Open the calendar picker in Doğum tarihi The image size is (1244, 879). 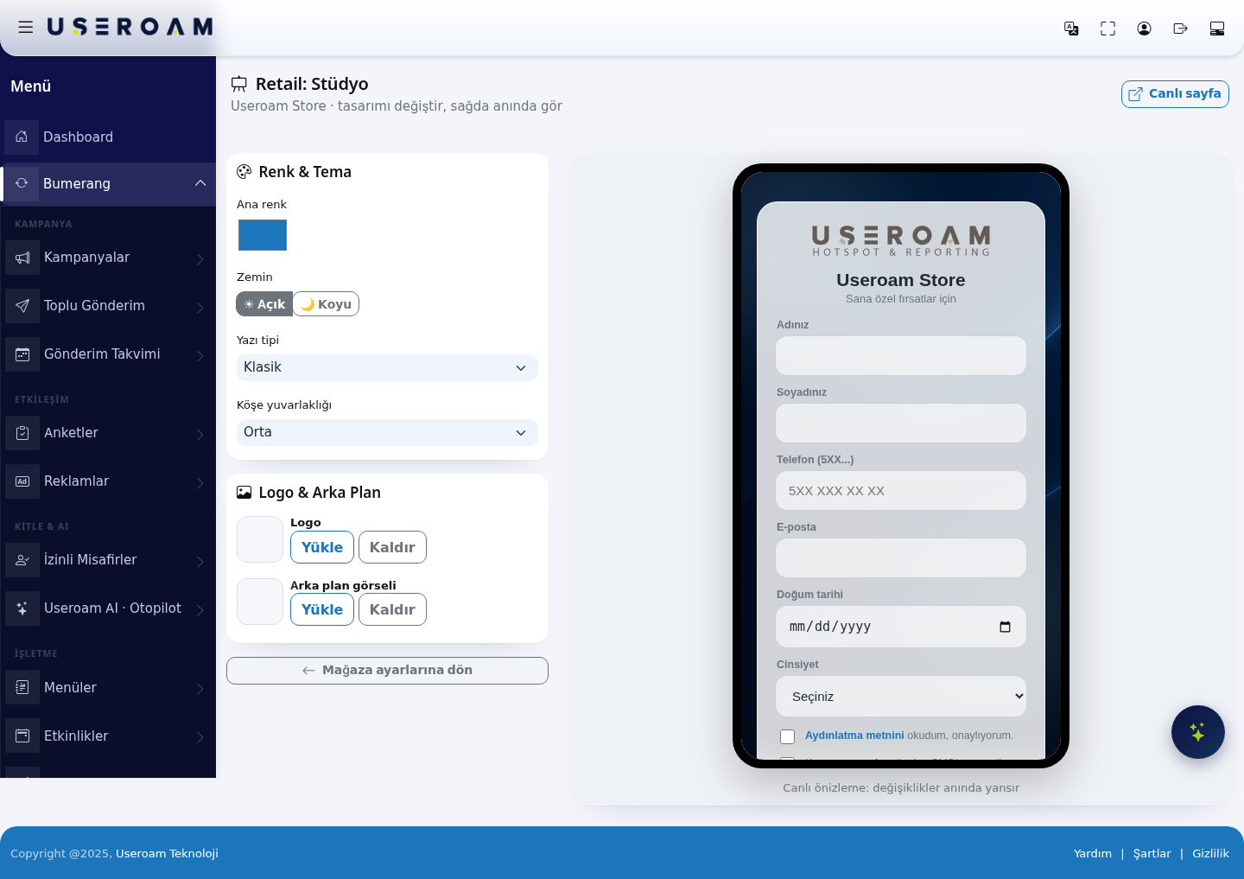click(x=1005, y=627)
